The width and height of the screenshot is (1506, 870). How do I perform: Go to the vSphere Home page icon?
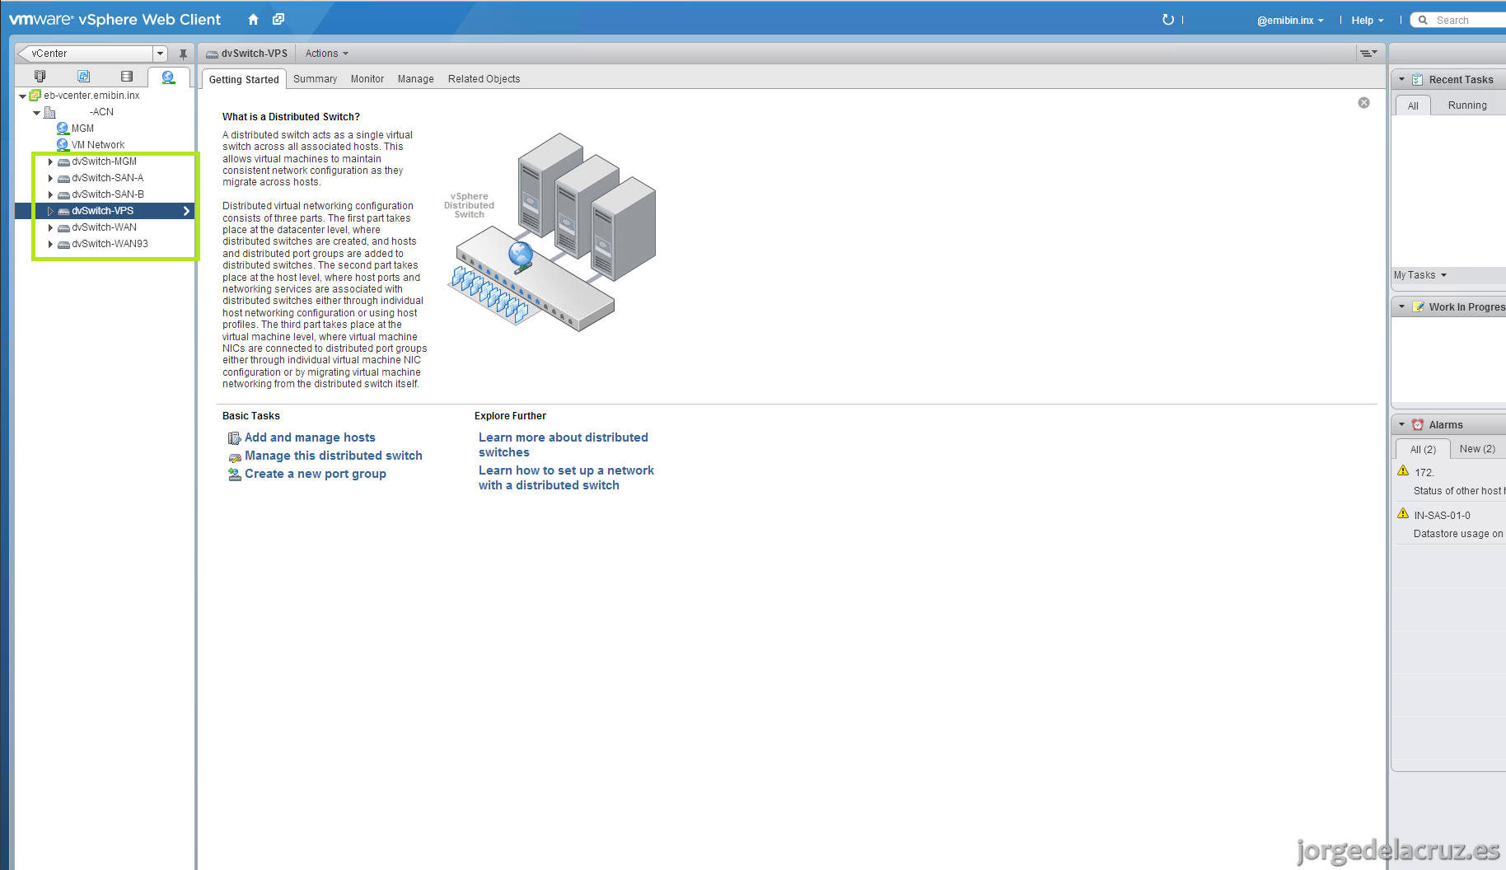[x=253, y=20]
